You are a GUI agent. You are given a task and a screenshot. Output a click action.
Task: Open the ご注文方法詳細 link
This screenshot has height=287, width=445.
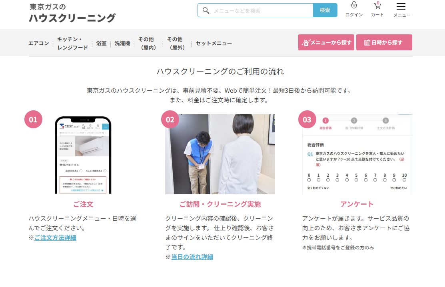pyautogui.click(x=55, y=238)
